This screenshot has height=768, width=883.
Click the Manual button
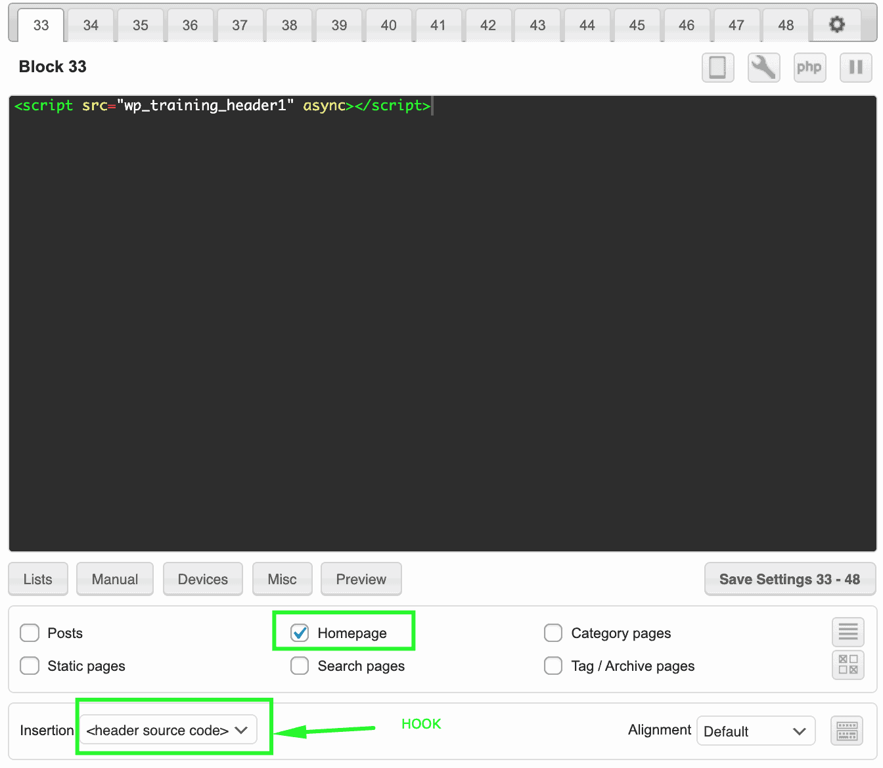115,579
